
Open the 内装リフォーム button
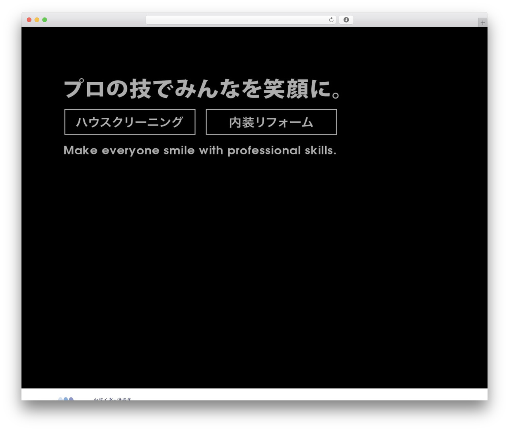tap(271, 122)
